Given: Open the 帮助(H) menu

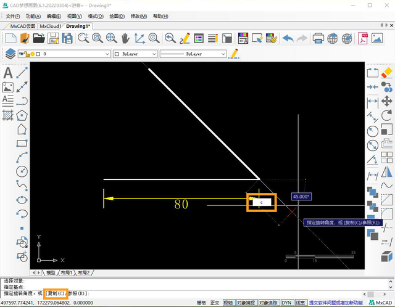Looking at the screenshot, I should tap(160, 17).
